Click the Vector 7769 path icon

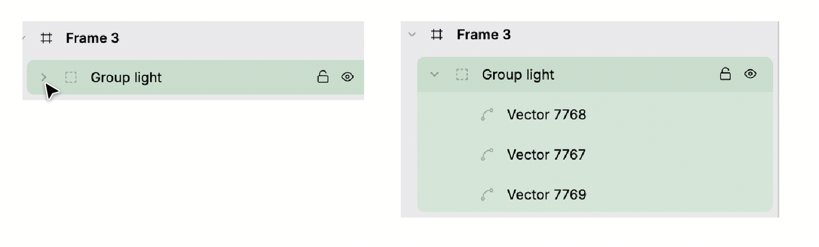click(487, 195)
